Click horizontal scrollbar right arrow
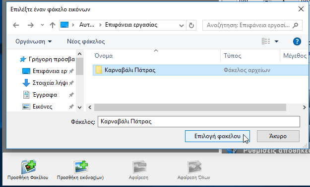The image size is (310, 187). [304, 108]
